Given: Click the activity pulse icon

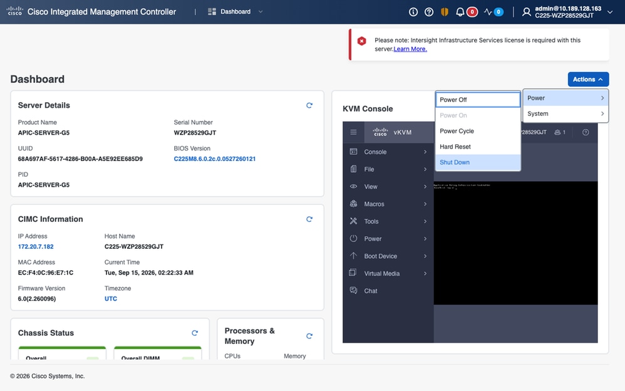Looking at the screenshot, I should tap(488, 12).
